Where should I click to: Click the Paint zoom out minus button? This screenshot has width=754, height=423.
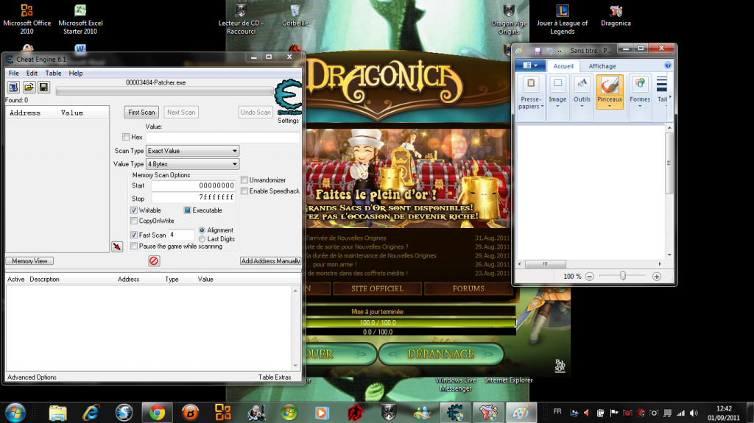tap(590, 277)
